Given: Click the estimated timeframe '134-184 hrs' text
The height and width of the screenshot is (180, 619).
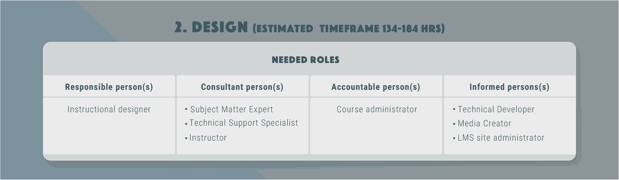Looking at the screenshot, I should point(414,29).
